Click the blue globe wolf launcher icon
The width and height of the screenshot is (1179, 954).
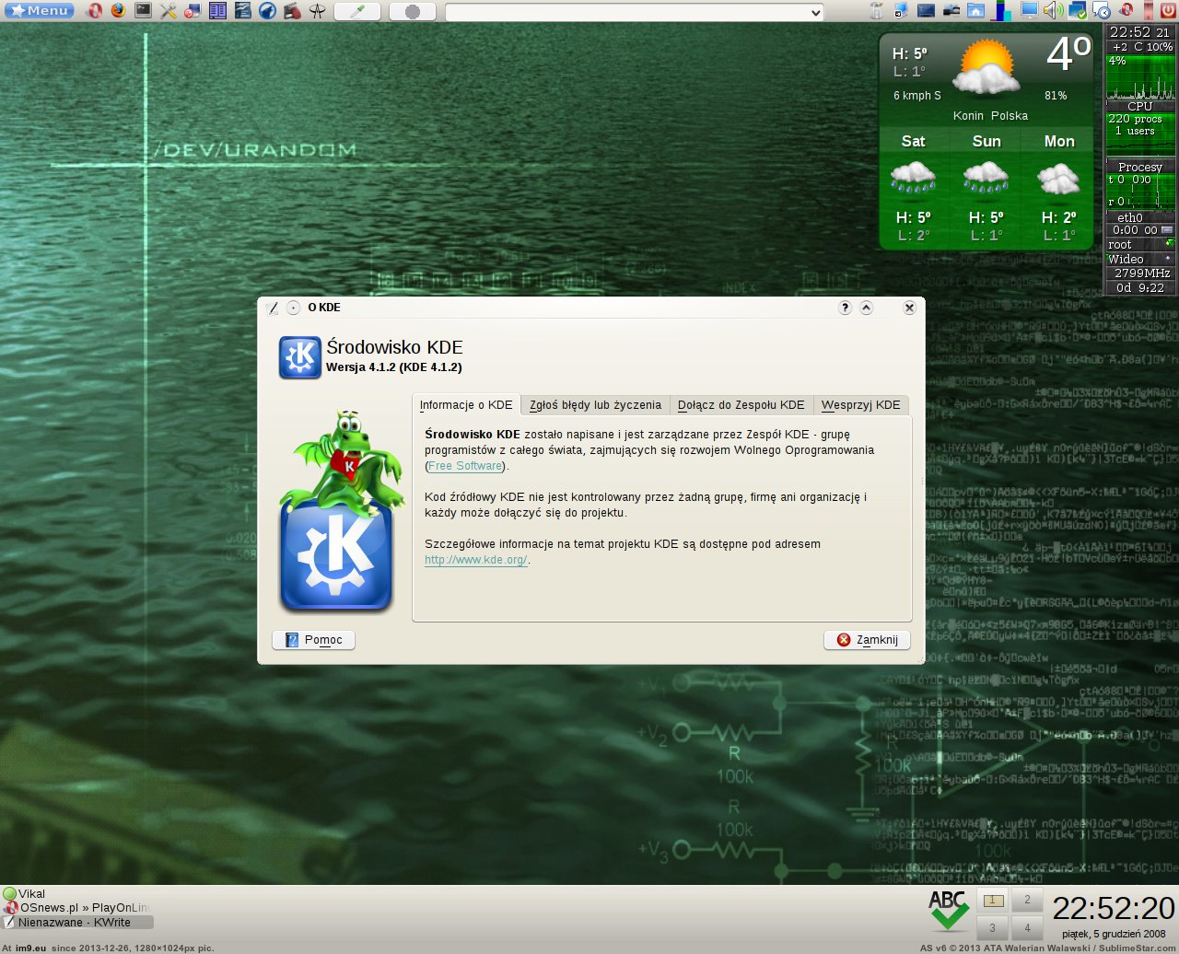pos(266,11)
